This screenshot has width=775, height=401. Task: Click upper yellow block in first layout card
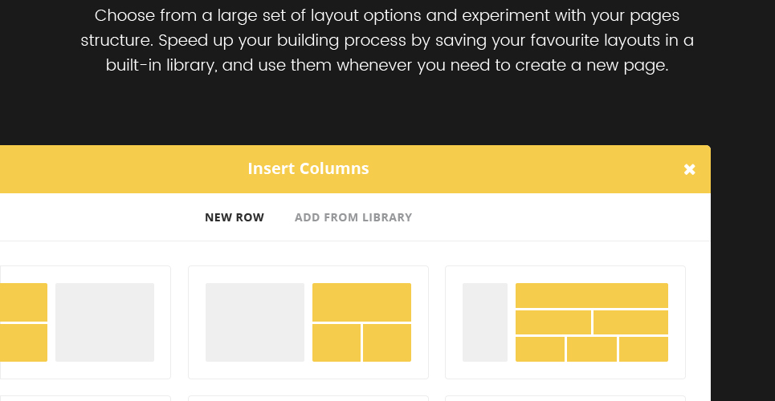[x=24, y=302]
